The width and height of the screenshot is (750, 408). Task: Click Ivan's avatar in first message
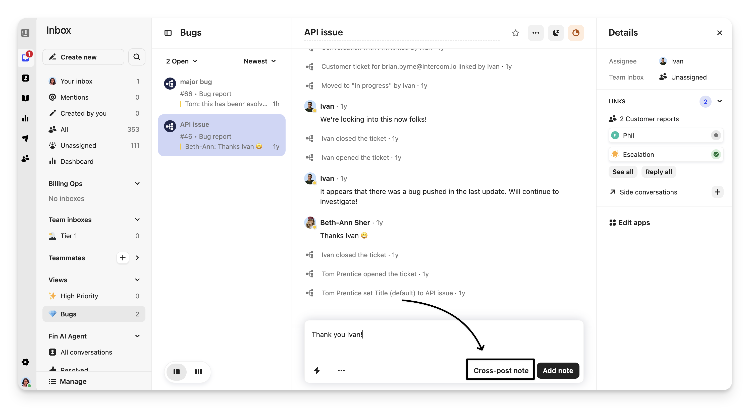click(310, 106)
